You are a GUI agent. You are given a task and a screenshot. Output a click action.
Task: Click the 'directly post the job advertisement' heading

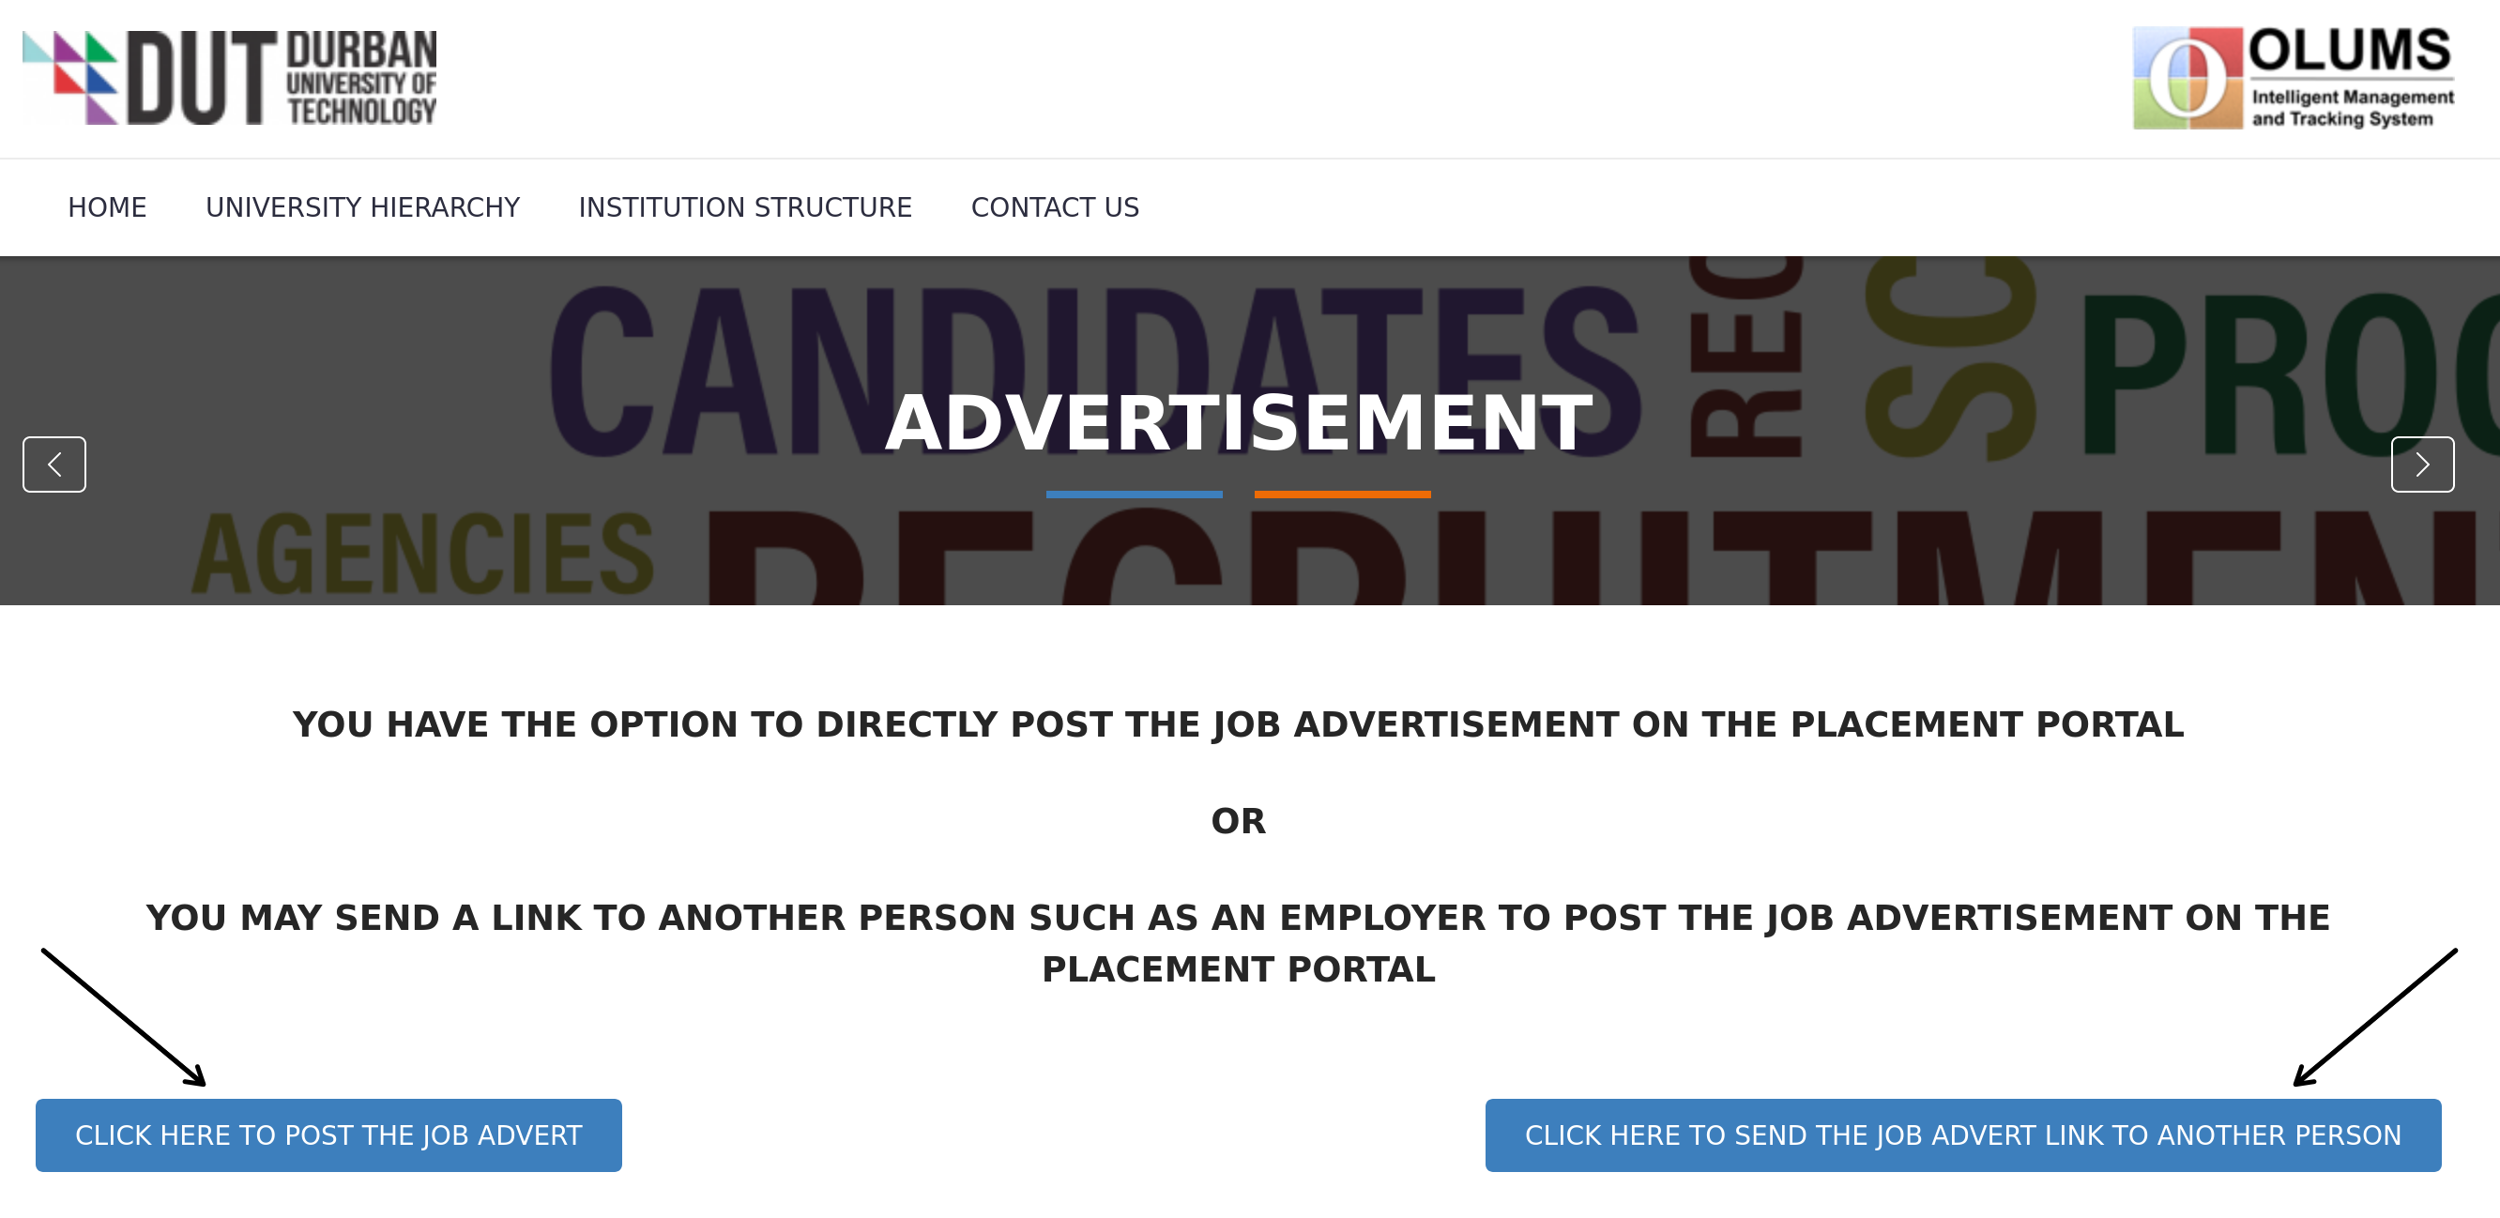click(1238, 724)
